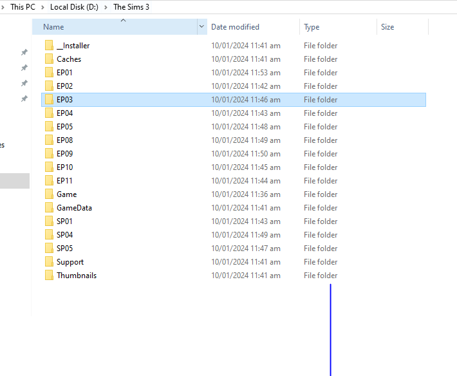Click the Caches folder icon
The image size is (457, 376).
point(49,59)
